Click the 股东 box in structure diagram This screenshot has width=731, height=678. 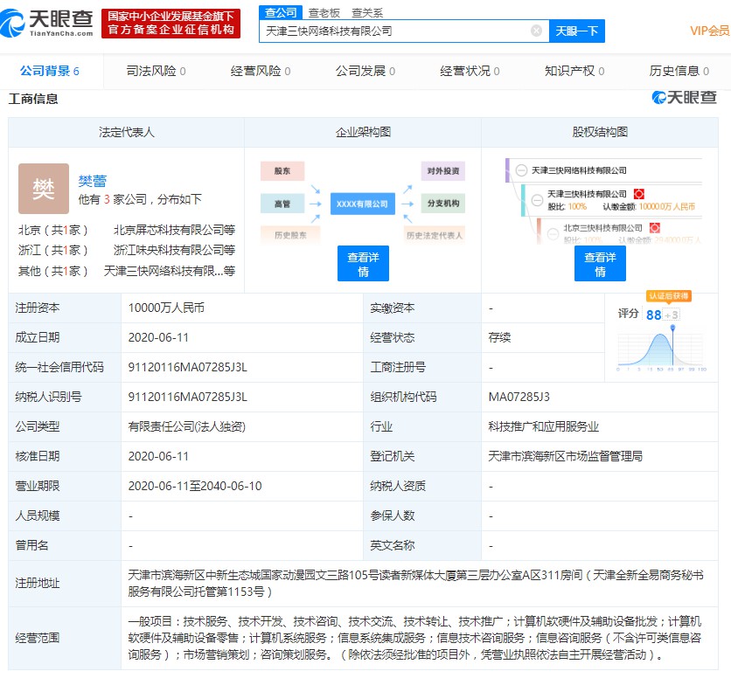tap(282, 171)
